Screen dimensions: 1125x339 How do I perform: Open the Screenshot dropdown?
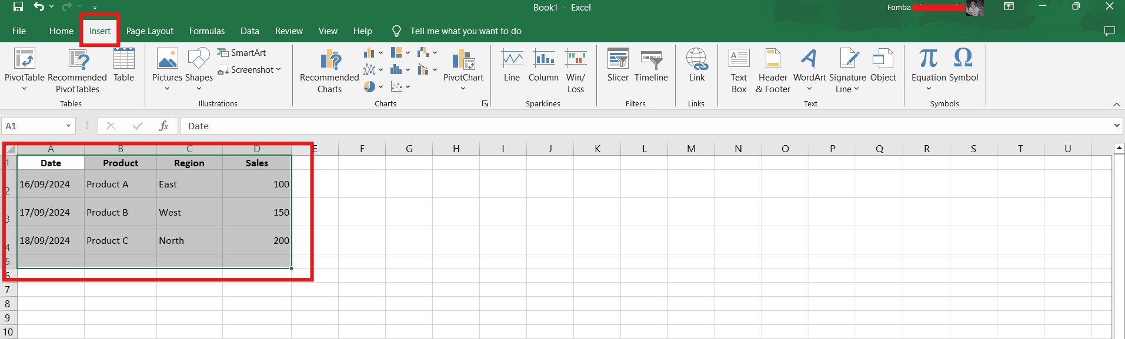[249, 70]
